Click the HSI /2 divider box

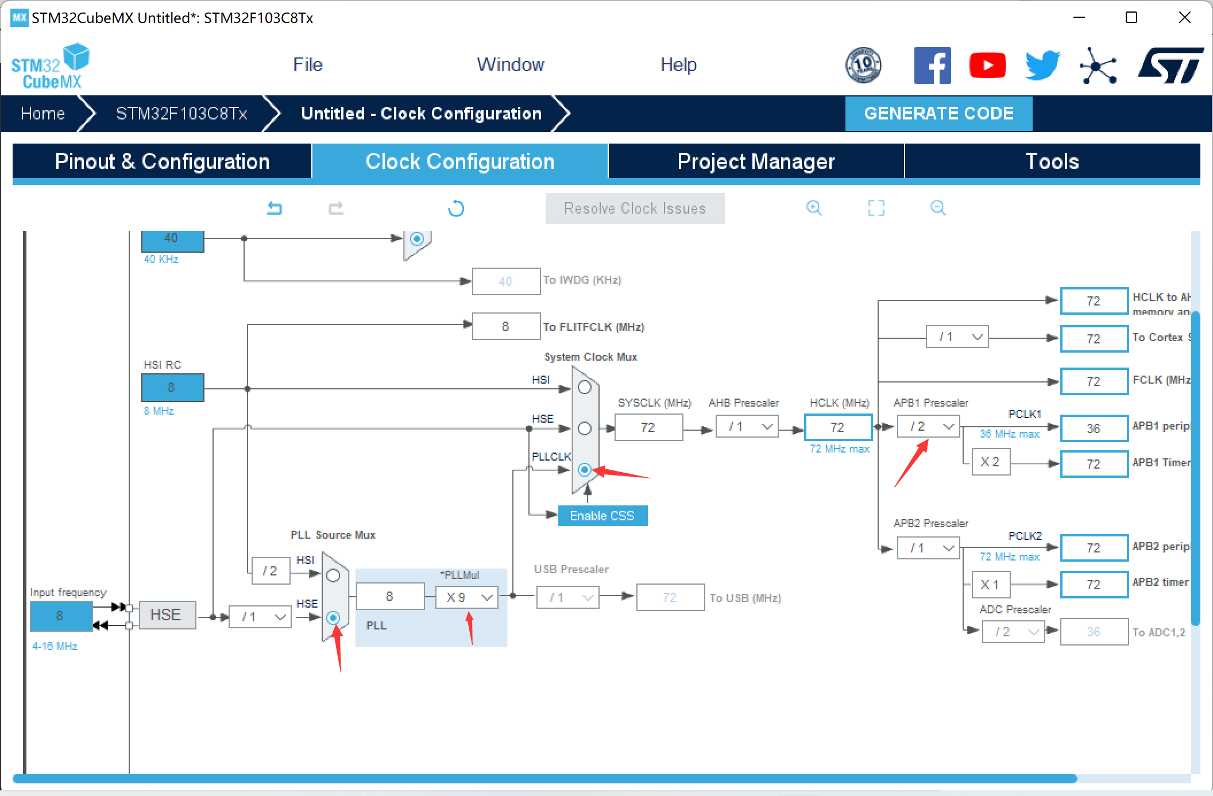pyautogui.click(x=271, y=571)
